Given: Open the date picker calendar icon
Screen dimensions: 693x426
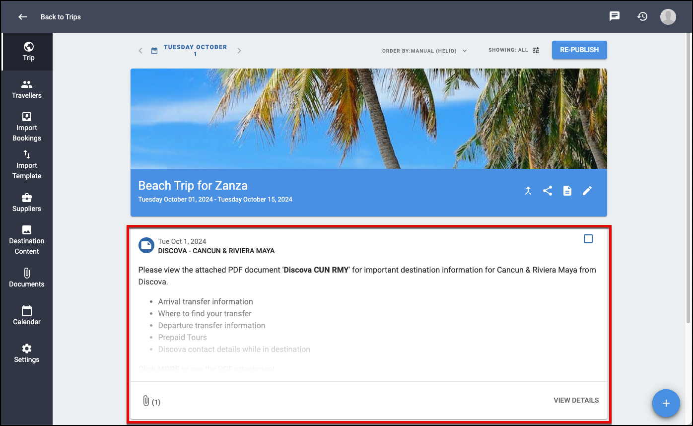Looking at the screenshot, I should pyautogui.click(x=154, y=51).
